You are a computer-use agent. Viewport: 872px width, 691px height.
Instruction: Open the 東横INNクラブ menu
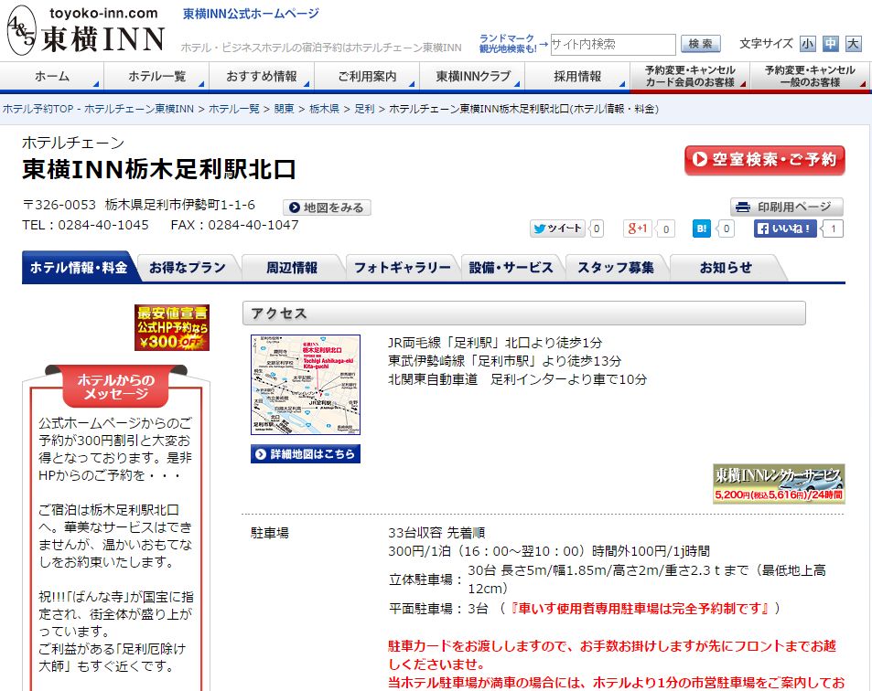coord(472,76)
